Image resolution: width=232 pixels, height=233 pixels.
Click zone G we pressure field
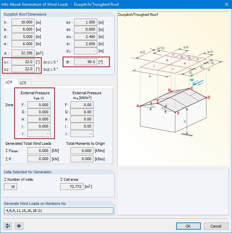pyautogui.click(x=82, y=112)
